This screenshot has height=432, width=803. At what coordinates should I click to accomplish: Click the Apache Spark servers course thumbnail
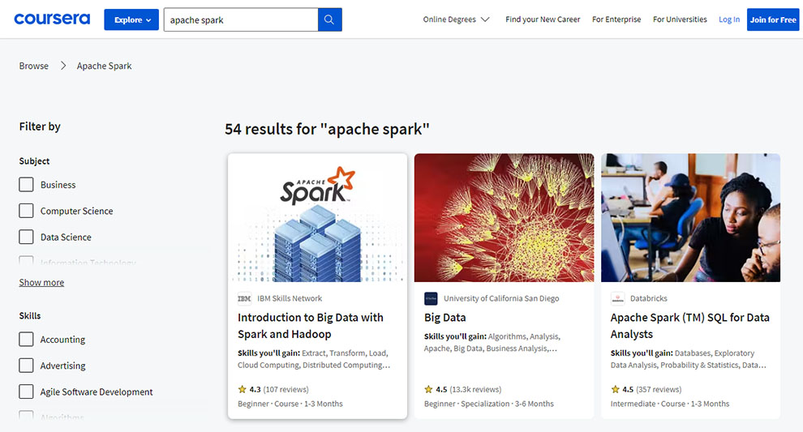pyautogui.click(x=317, y=218)
